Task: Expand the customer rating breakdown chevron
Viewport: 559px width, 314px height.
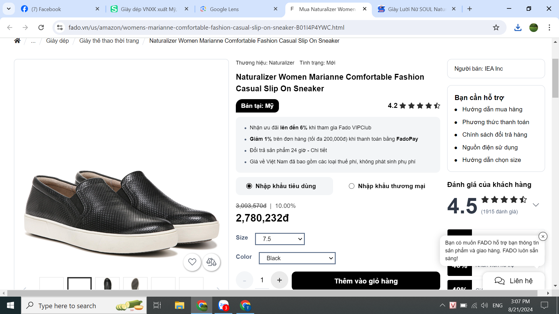Action: click(x=536, y=205)
